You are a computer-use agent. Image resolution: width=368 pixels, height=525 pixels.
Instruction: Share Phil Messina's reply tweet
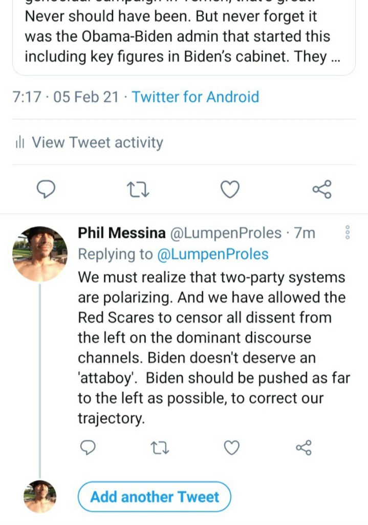click(304, 448)
